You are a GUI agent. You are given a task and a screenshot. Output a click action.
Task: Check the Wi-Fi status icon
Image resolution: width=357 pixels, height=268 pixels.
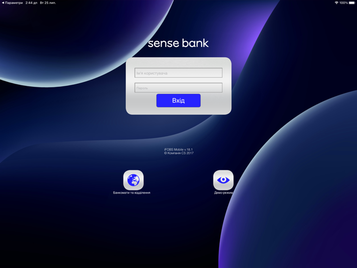pyautogui.click(x=337, y=3)
